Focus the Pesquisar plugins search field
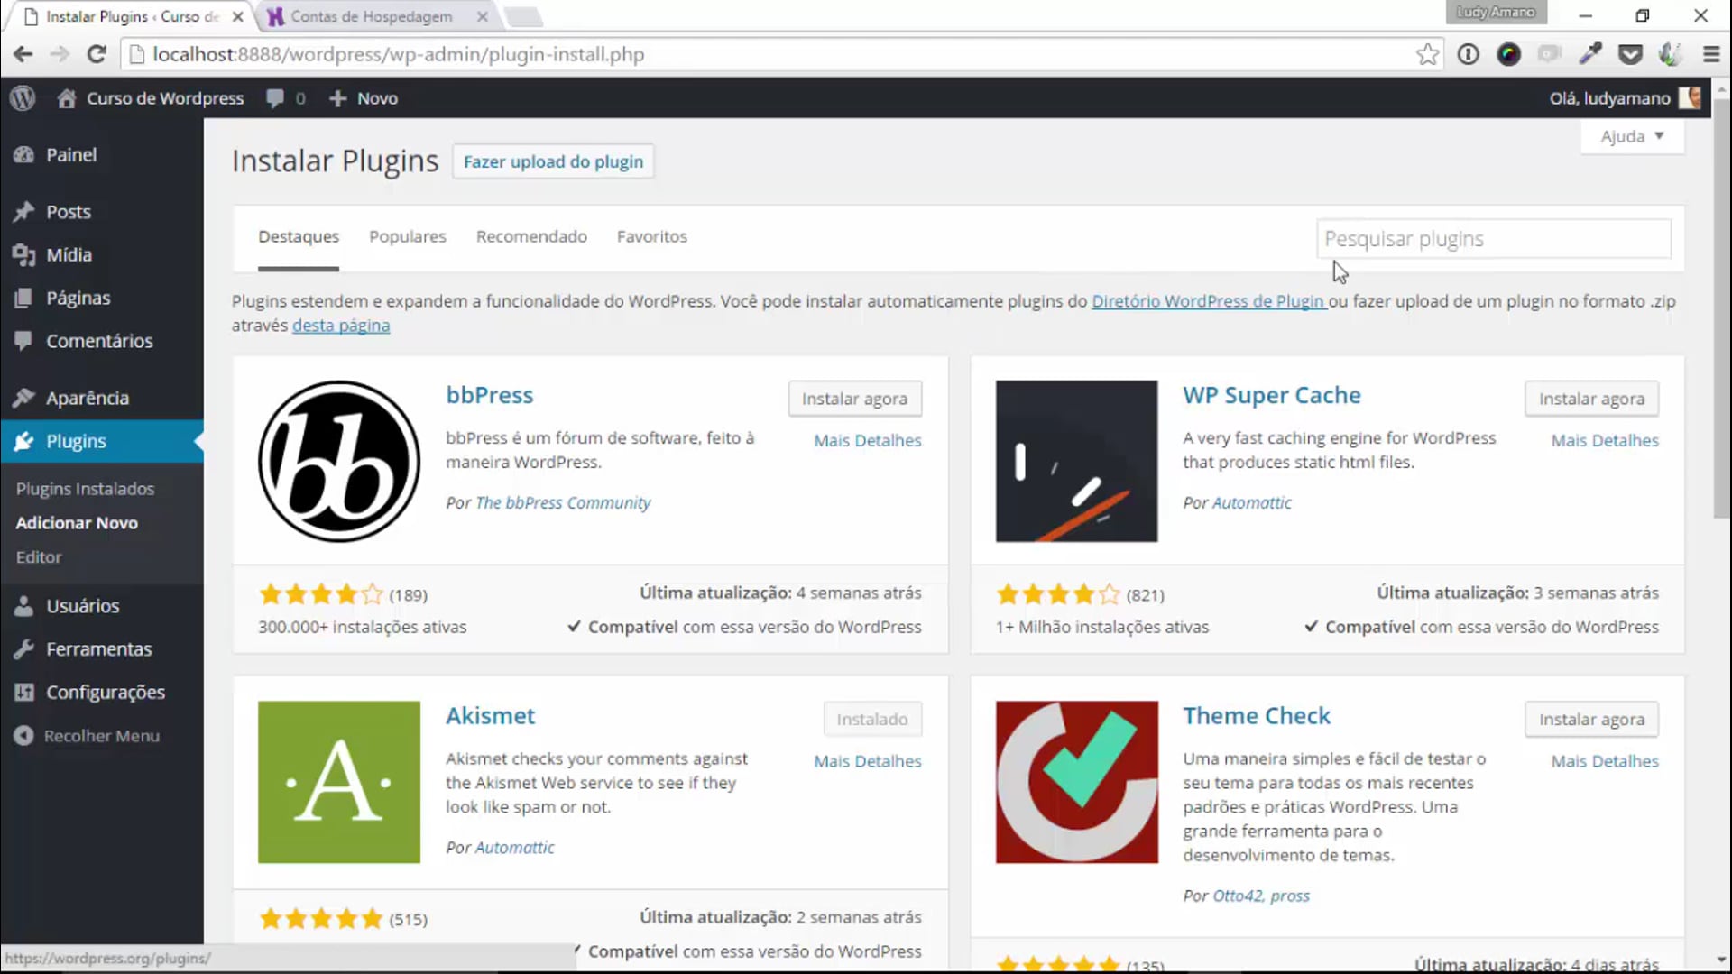1732x974 pixels. [x=1493, y=239]
